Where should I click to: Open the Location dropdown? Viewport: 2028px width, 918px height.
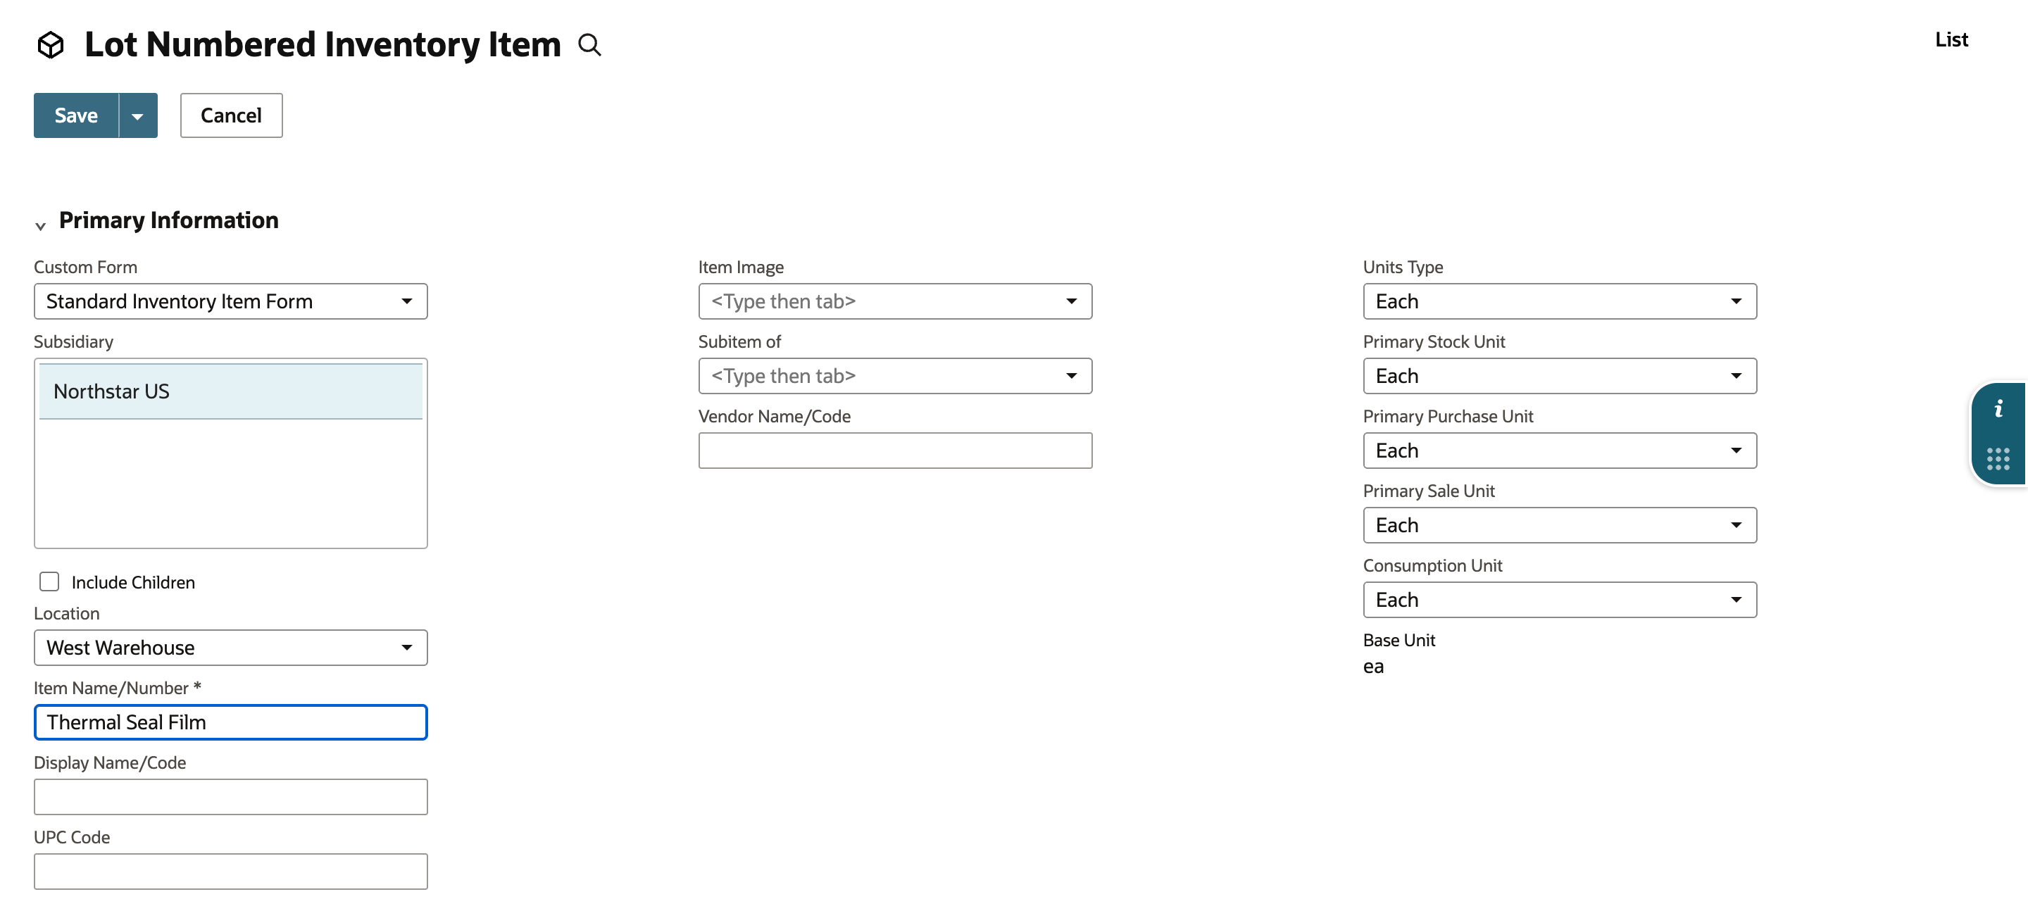[231, 647]
